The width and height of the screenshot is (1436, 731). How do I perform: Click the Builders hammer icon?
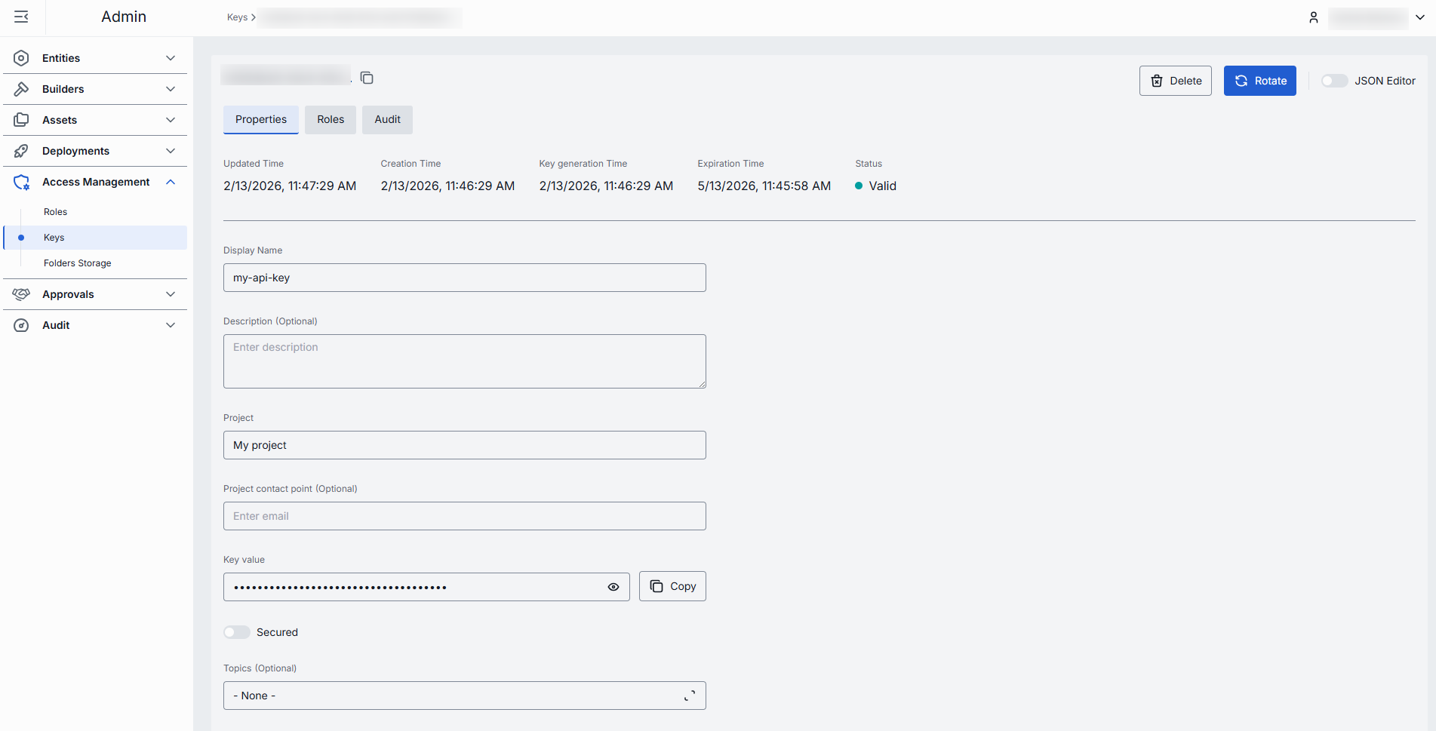21,89
